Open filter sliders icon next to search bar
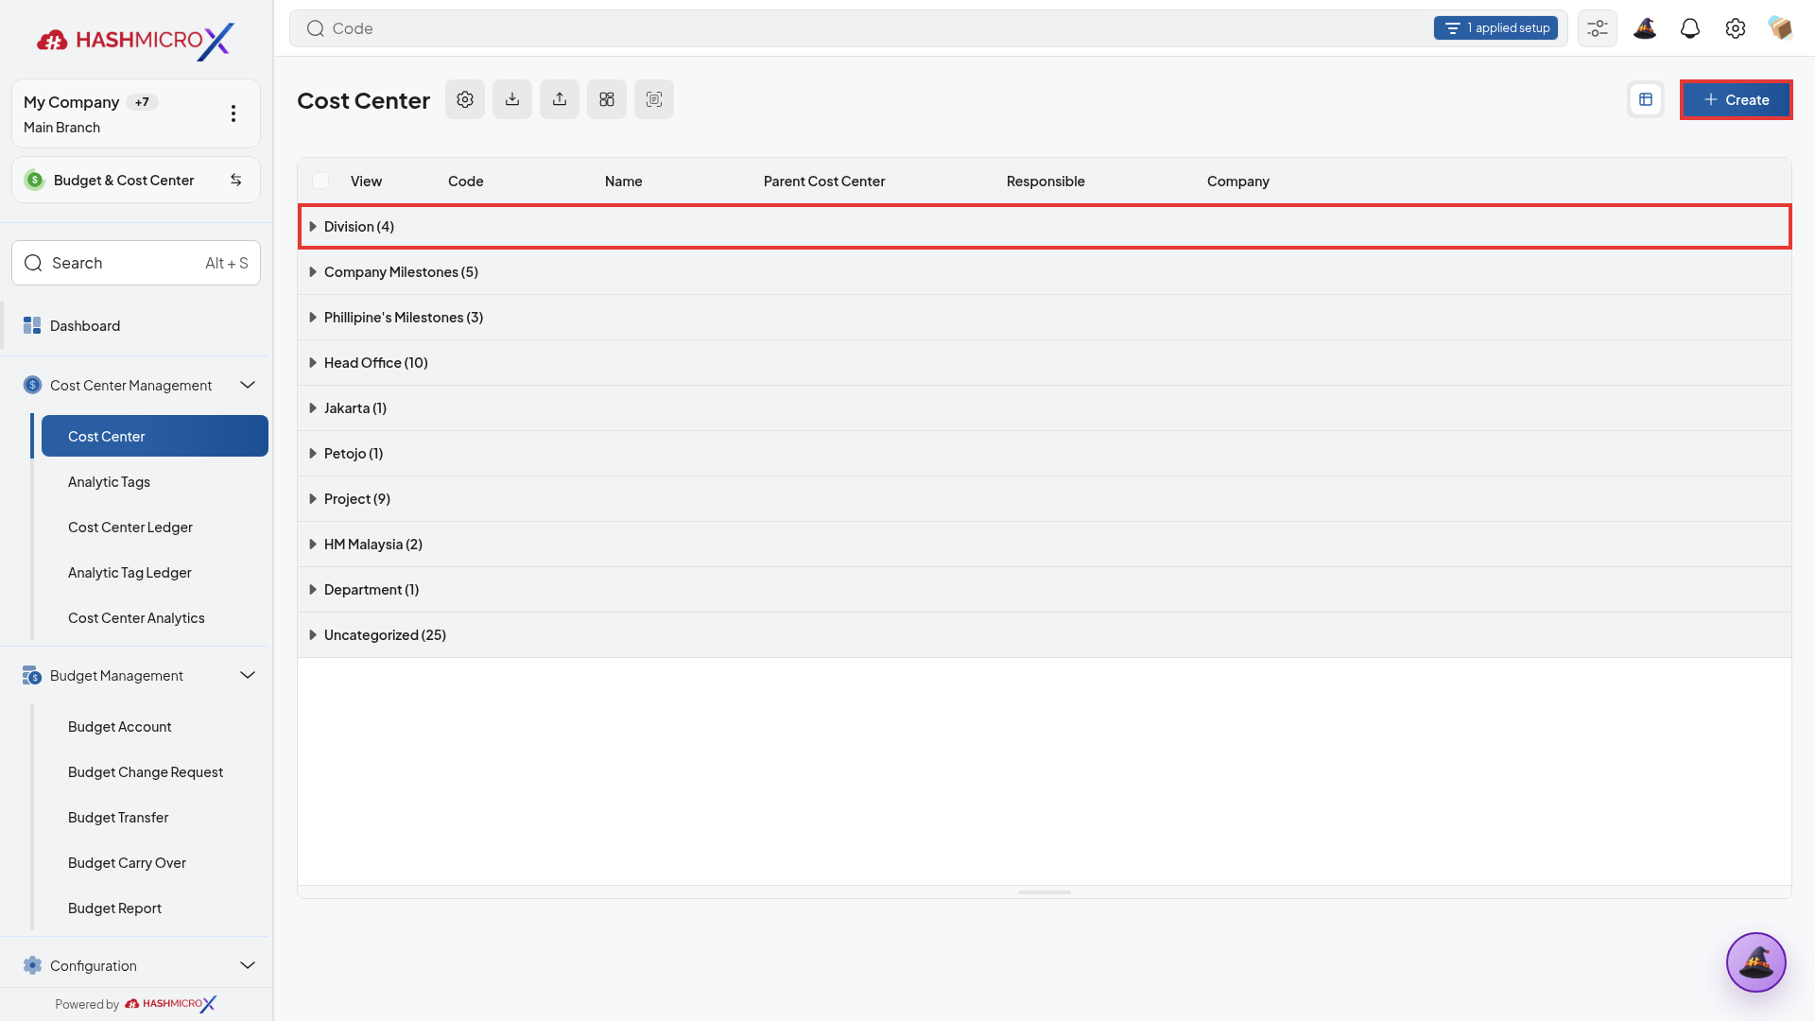Viewport: 1815px width, 1021px height. coord(1598,28)
